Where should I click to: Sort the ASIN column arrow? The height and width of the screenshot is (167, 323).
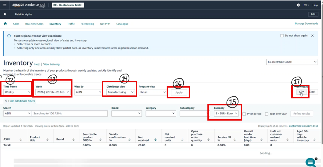[21, 140]
